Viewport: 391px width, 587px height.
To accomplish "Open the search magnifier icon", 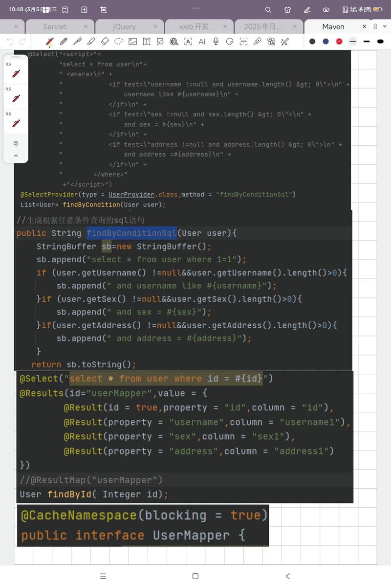I will coord(268,10).
